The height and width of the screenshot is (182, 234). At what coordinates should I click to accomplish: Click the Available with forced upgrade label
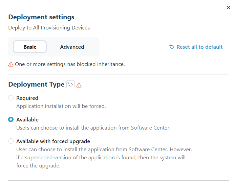pos(53,141)
